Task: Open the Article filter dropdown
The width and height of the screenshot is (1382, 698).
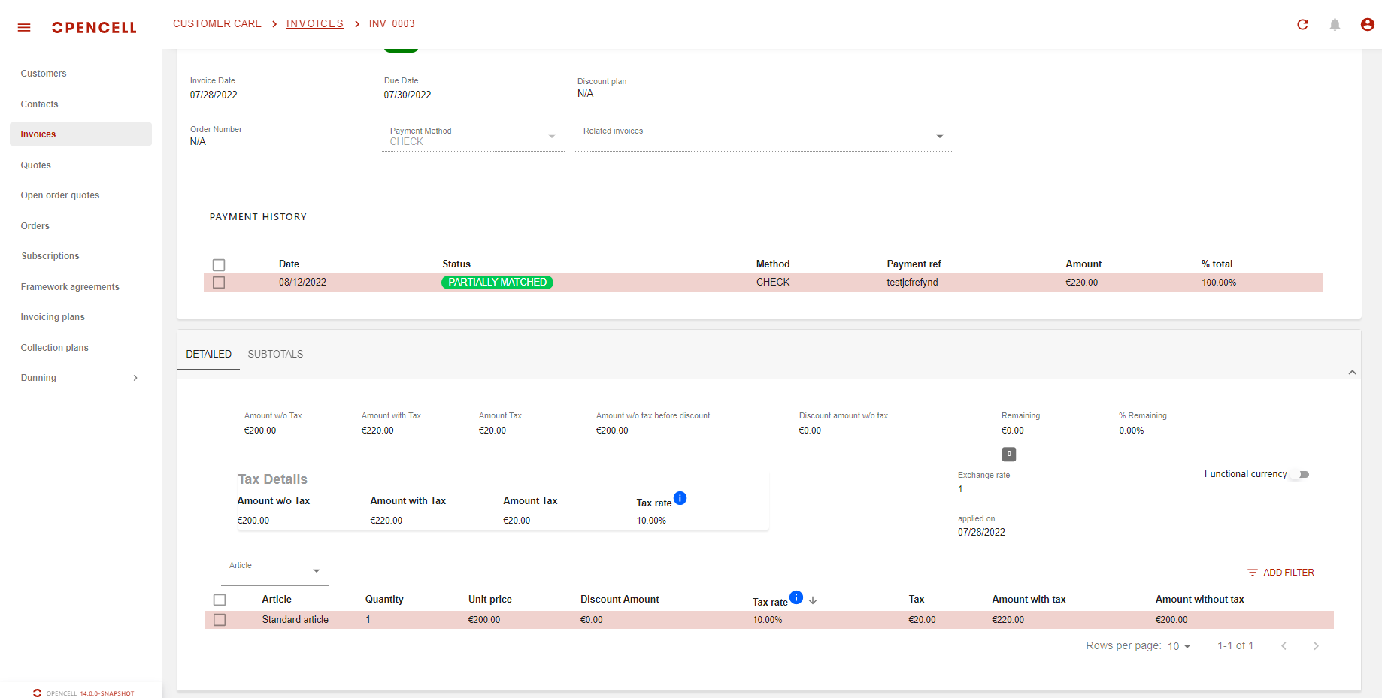Action: [x=316, y=571]
